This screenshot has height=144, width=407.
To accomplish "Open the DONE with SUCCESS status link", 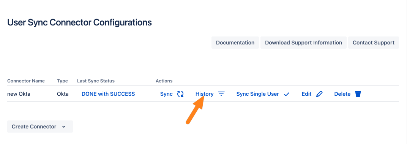I will coord(108,94).
